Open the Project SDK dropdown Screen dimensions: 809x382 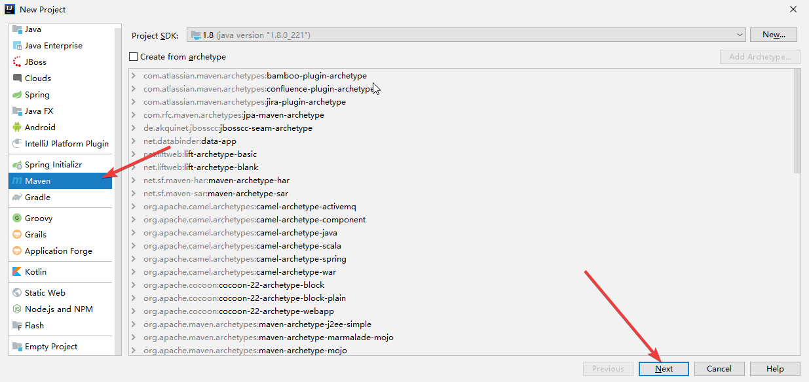point(466,35)
